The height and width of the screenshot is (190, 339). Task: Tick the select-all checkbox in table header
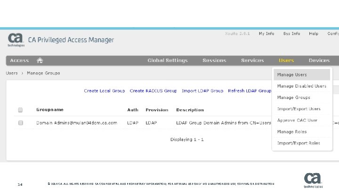click(20, 110)
